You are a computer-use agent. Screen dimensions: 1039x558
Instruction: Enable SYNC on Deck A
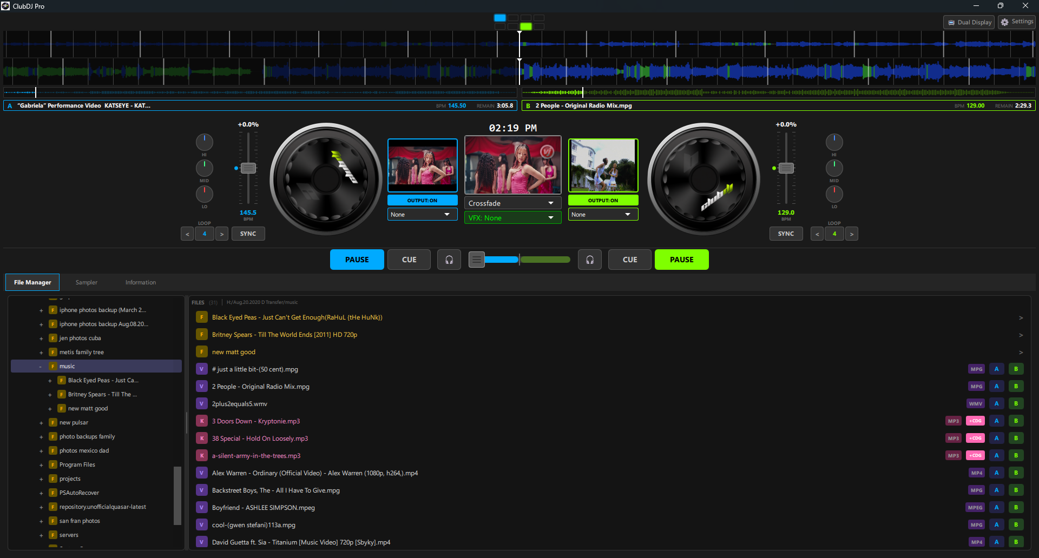point(248,233)
